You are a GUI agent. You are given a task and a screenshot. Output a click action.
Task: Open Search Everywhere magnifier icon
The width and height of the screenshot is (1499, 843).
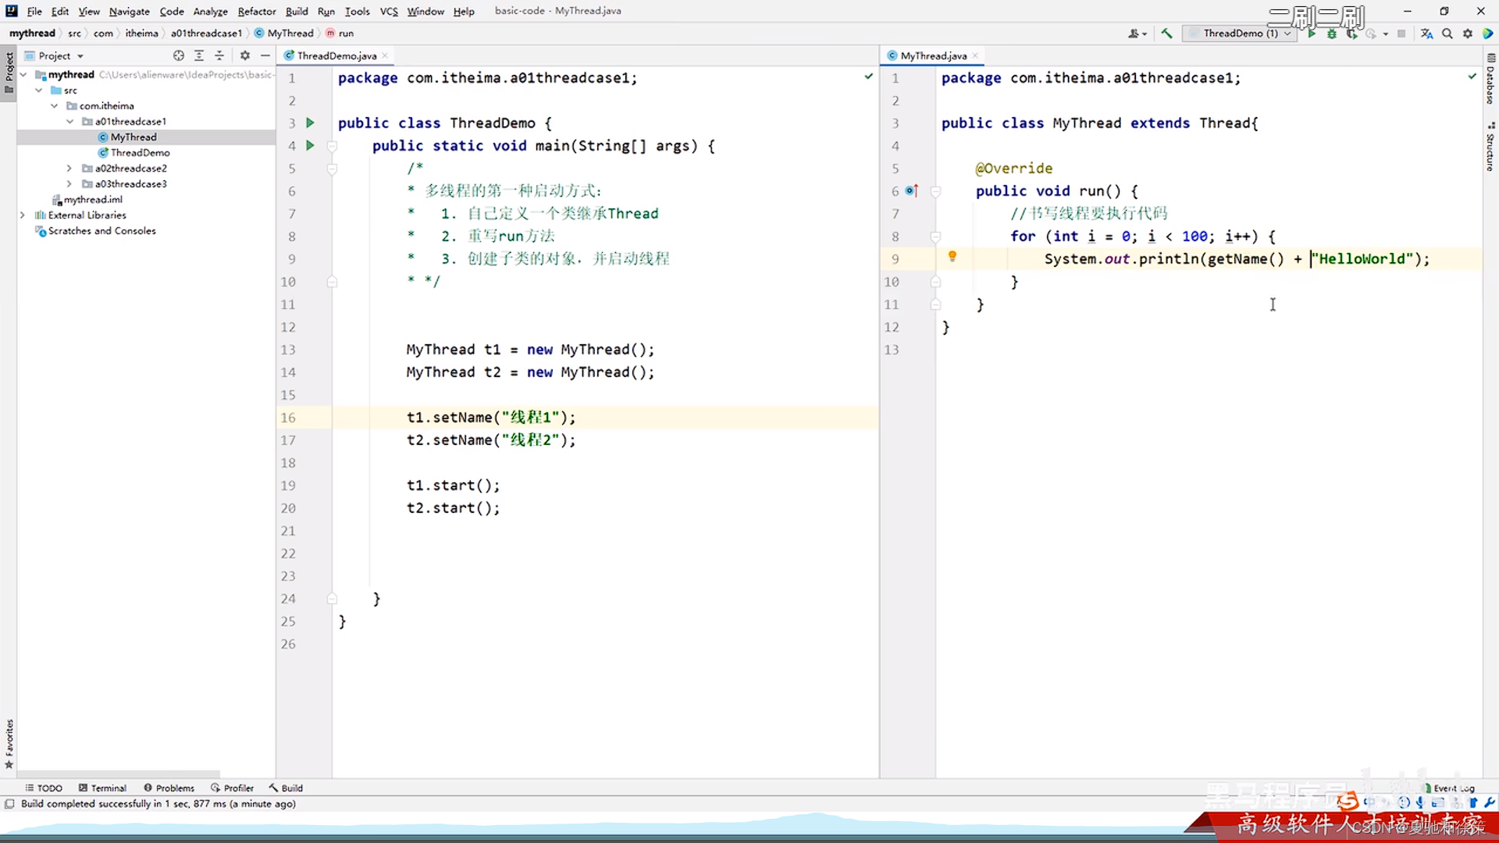click(1447, 34)
